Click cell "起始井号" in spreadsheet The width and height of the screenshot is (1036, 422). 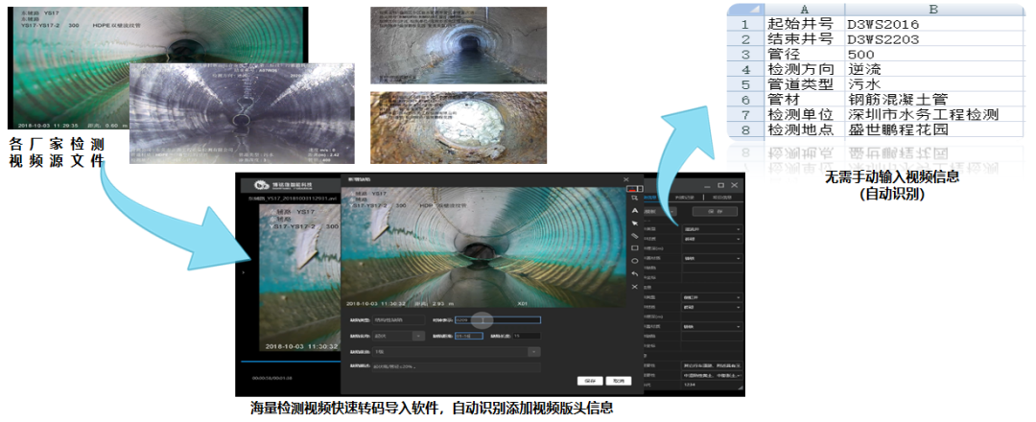[x=803, y=24]
